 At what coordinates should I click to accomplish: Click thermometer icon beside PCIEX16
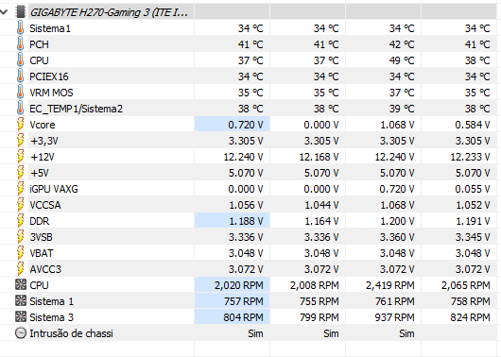tap(20, 76)
